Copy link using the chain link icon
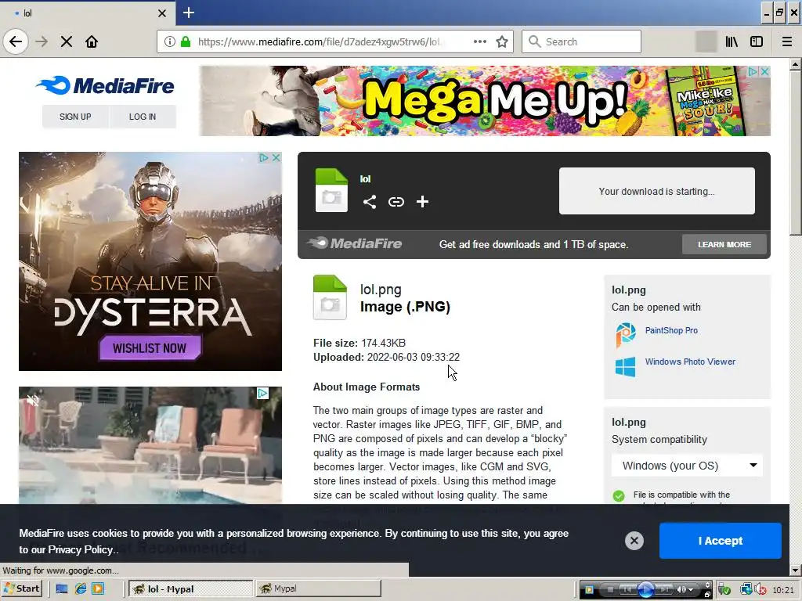This screenshot has width=802, height=601. pyautogui.click(x=396, y=202)
